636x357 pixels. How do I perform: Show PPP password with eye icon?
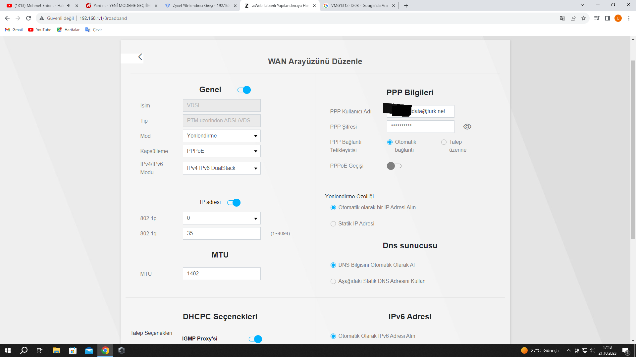pos(467,127)
